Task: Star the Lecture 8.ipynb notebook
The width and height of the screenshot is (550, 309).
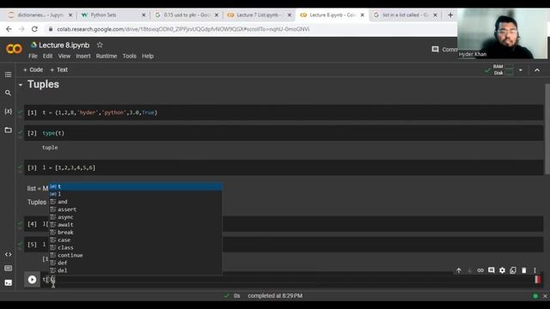Action: (x=100, y=45)
